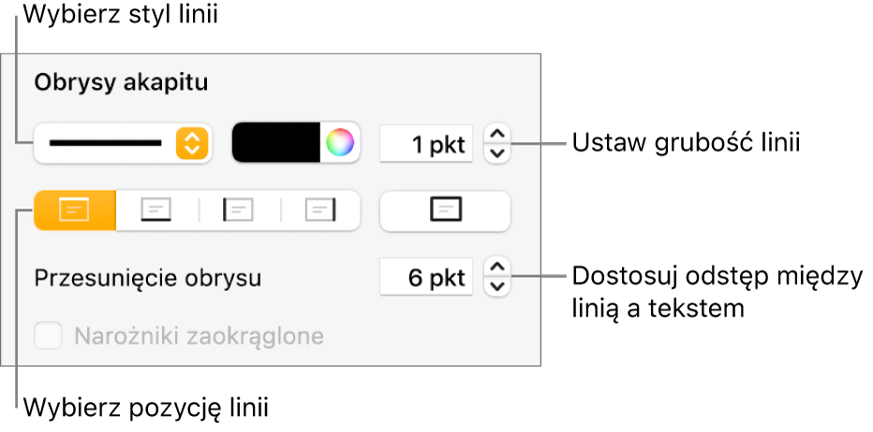The image size is (873, 432).
Task: Select the right border line position
Action: (x=319, y=211)
